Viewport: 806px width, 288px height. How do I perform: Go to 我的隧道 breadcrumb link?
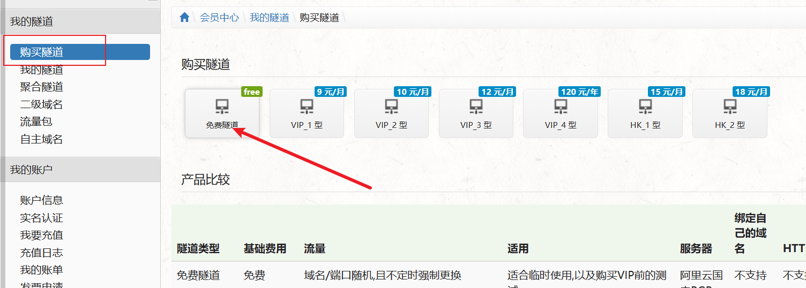tap(269, 17)
